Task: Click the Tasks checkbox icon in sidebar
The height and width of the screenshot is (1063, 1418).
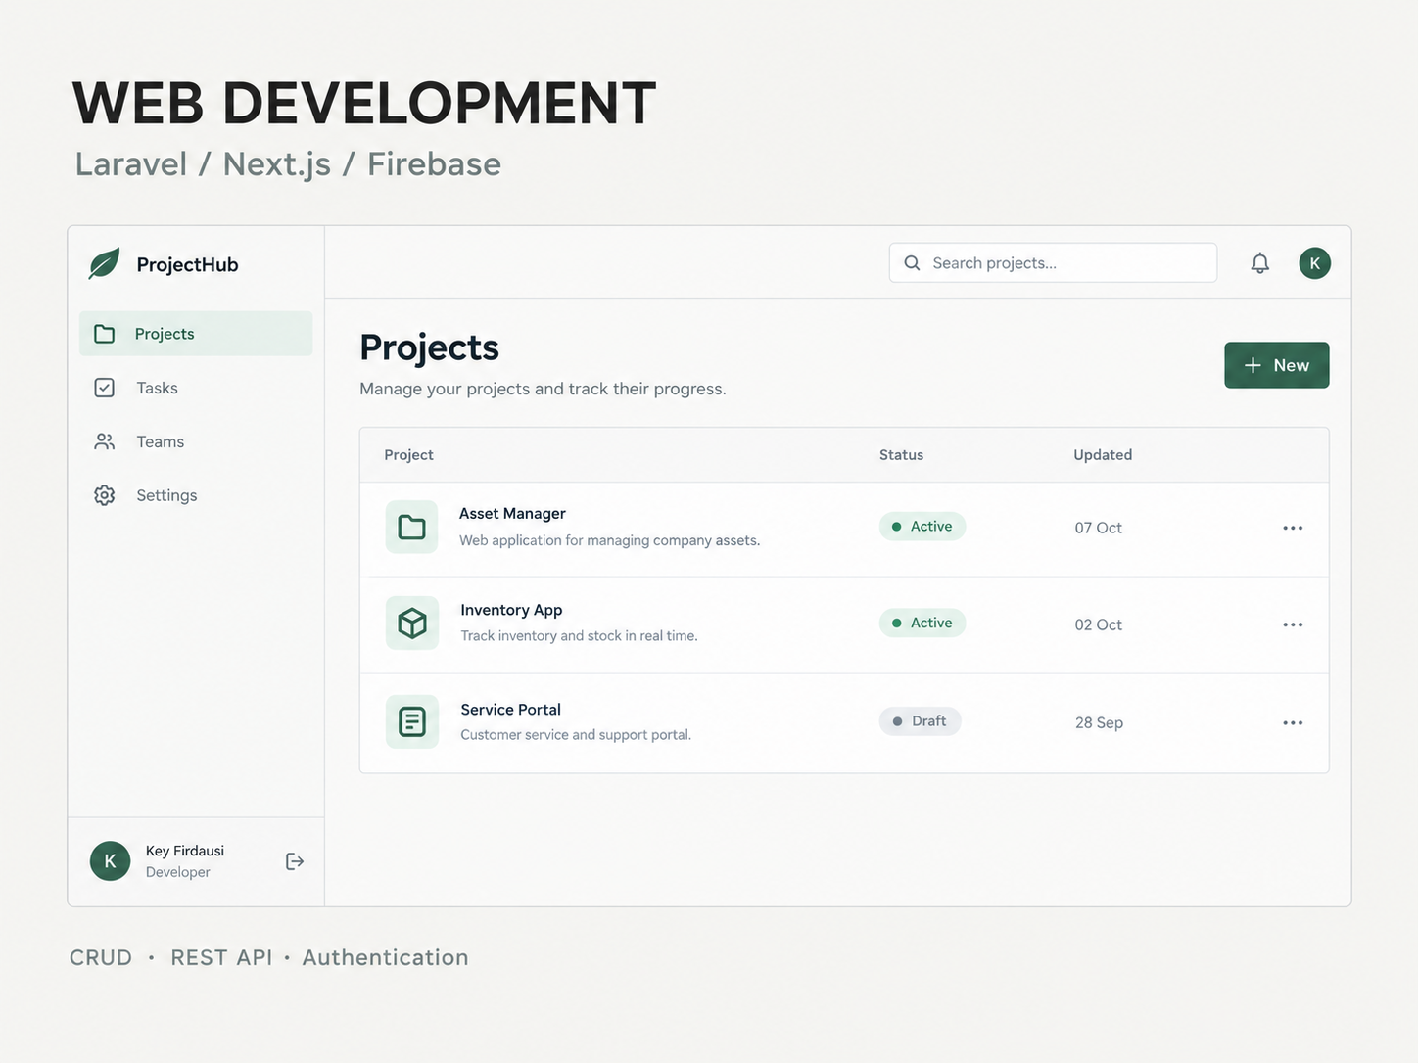Action: point(105,388)
